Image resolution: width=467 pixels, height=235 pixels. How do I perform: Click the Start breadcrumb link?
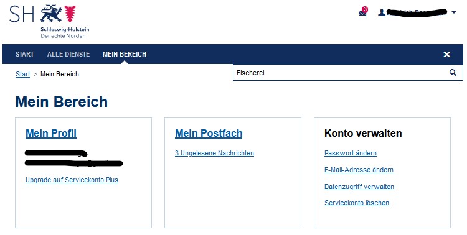[23, 74]
